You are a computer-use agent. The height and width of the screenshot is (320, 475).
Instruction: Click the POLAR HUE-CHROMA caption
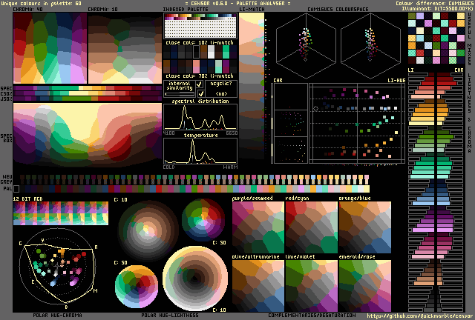58,315
